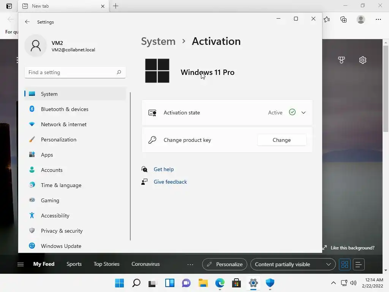Screen dimensions: 389x292
Task: Open more feed topics ellipsis
Action: click(x=190, y=265)
